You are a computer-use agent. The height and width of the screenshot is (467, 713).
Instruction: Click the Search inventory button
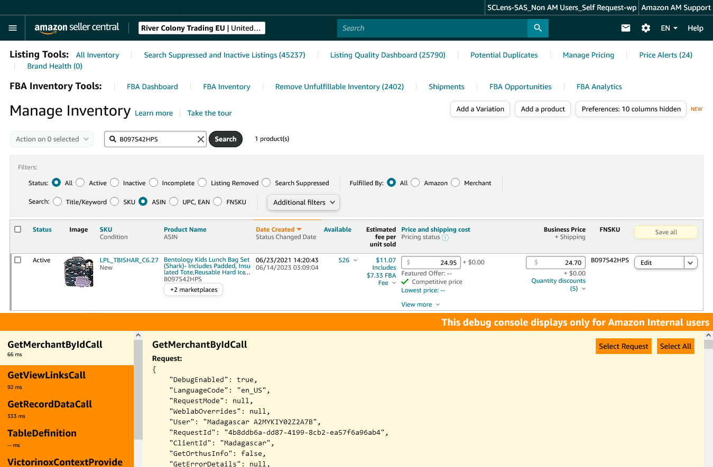point(226,139)
